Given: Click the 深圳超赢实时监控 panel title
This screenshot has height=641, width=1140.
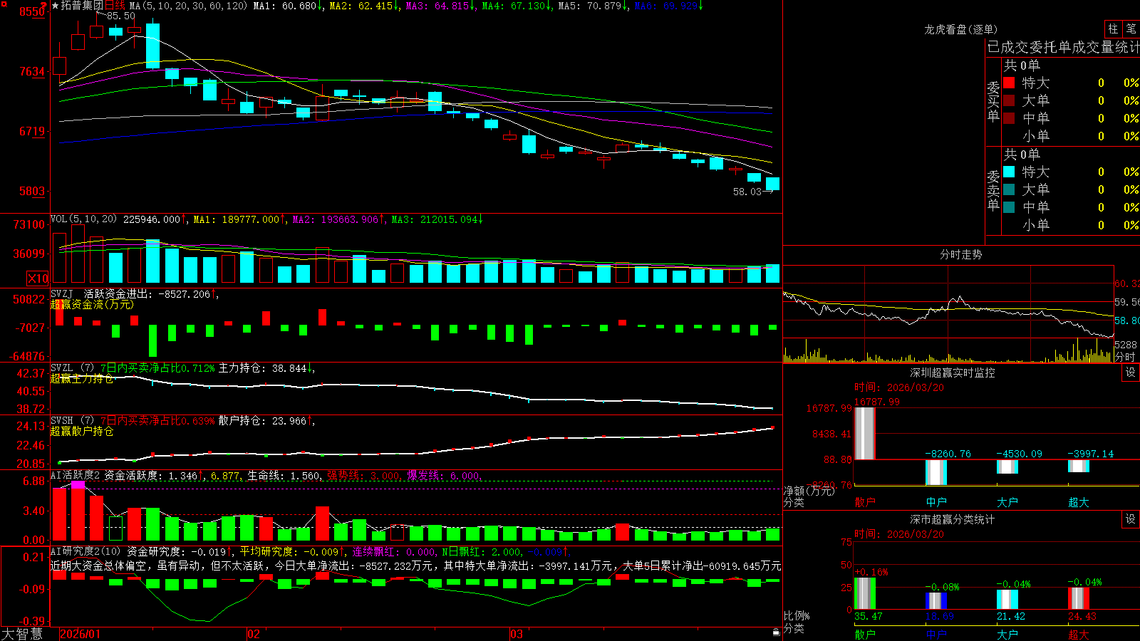Looking at the screenshot, I should (953, 372).
